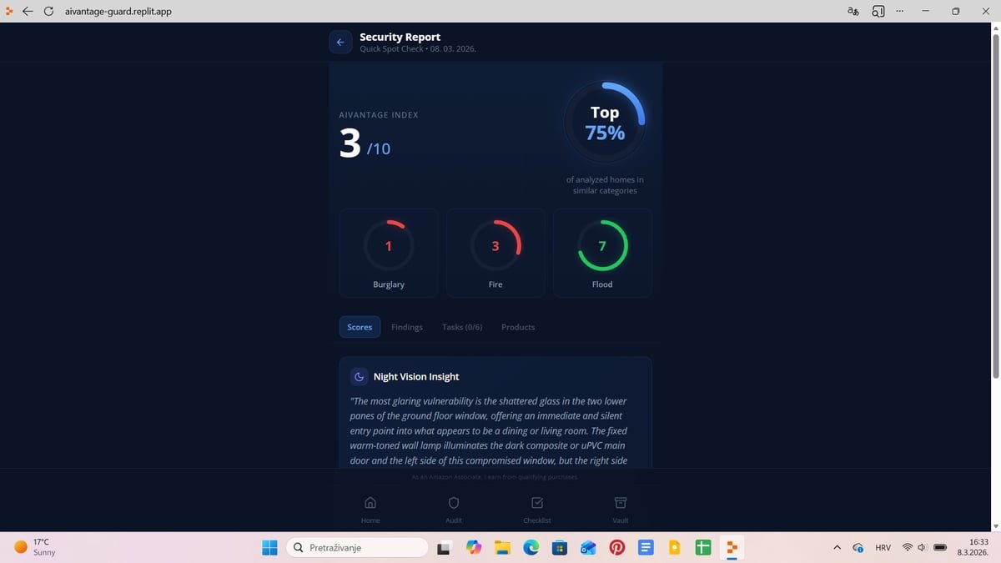The image size is (1001, 563).
Task: Open the Home tab in bottom navigation
Action: pos(370,509)
